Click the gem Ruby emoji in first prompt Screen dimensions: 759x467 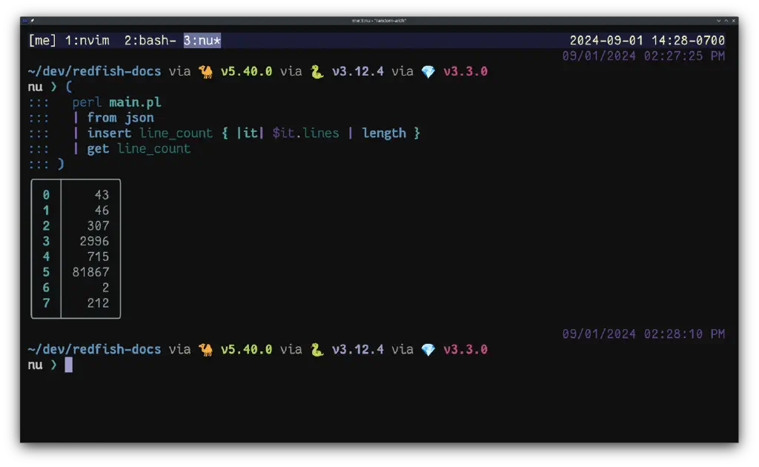pyautogui.click(x=428, y=72)
